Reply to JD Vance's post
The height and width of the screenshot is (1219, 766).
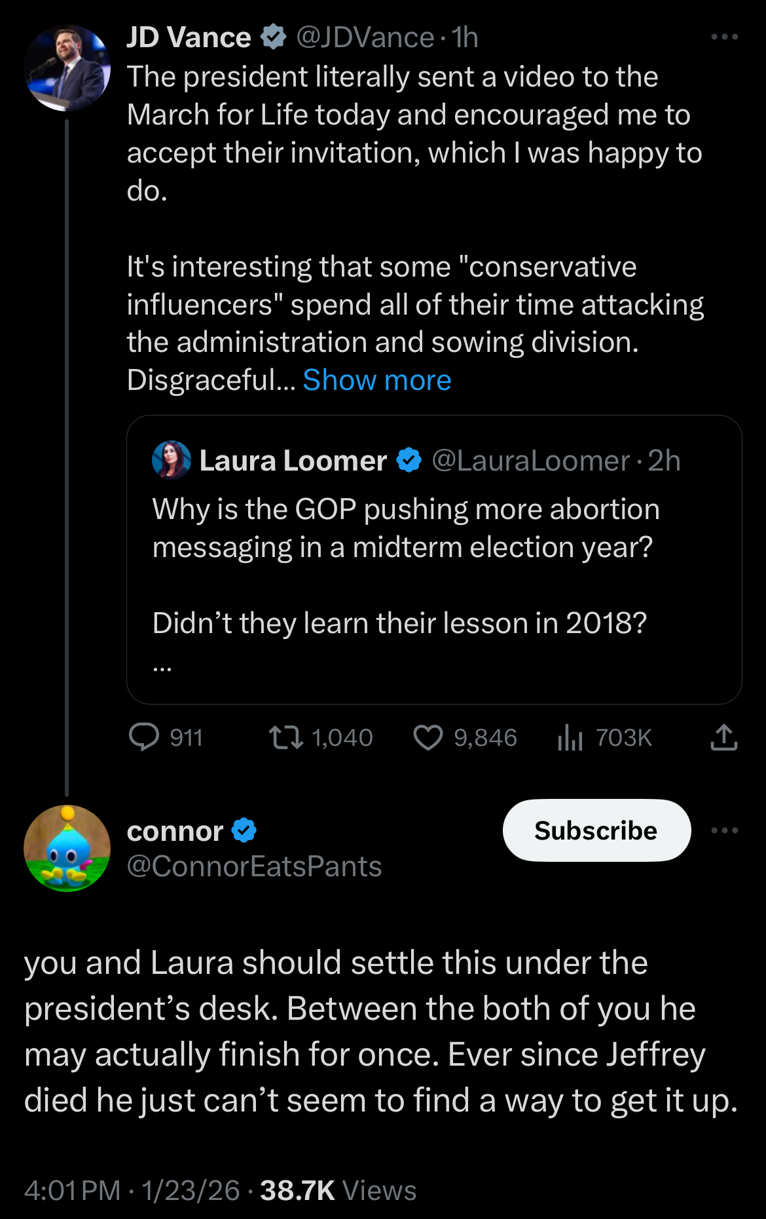(x=145, y=737)
